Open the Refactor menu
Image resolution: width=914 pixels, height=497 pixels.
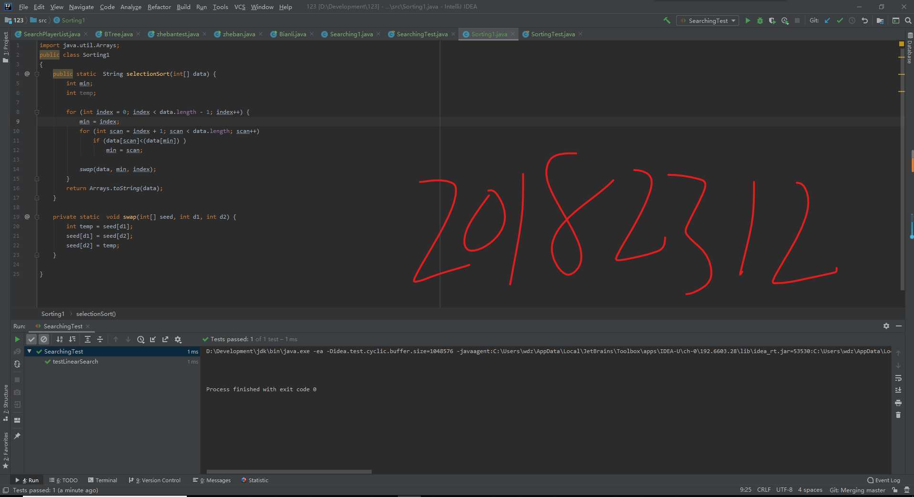(x=159, y=7)
